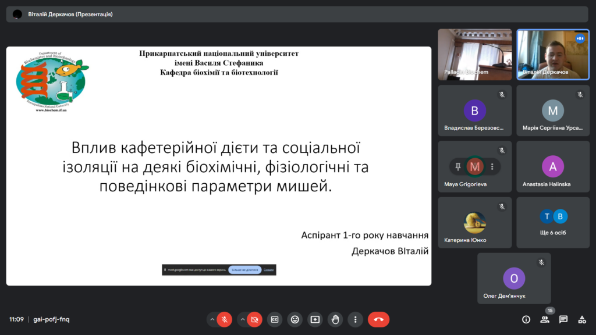The image size is (596, 335).
Task: Open meeting details info icon
Action: (526, 319)
